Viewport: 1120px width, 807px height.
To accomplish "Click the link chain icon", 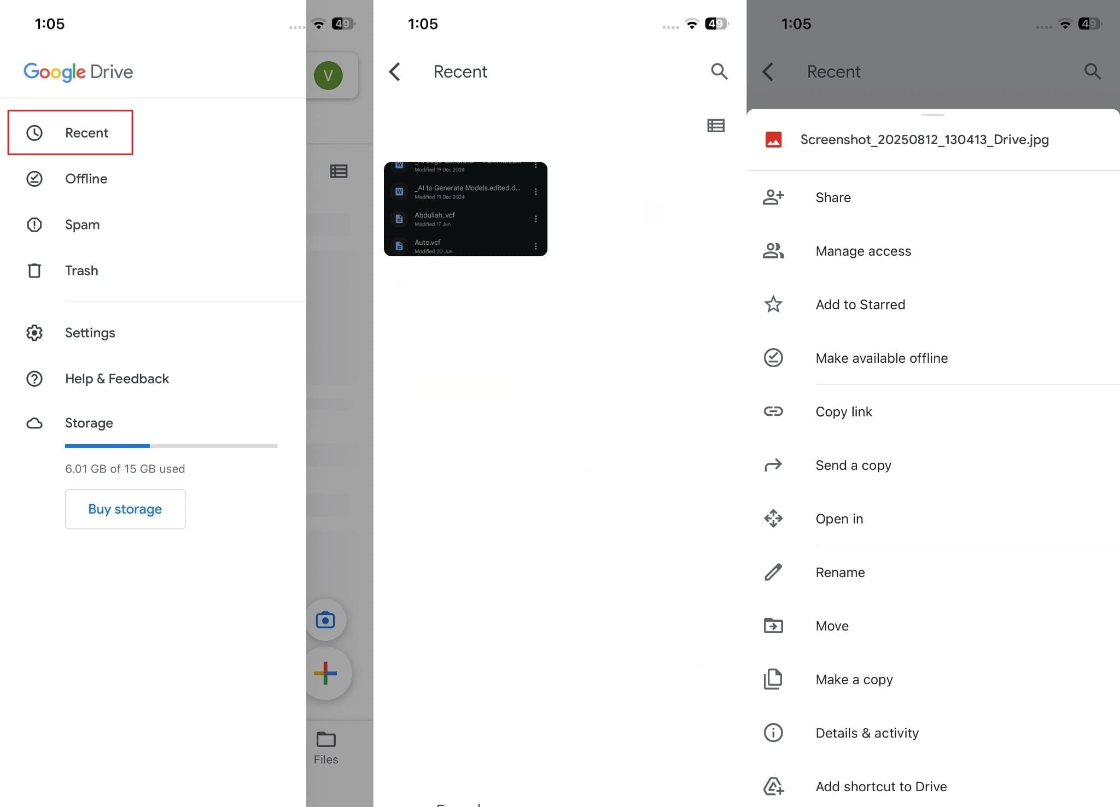I will pos(773,411).
